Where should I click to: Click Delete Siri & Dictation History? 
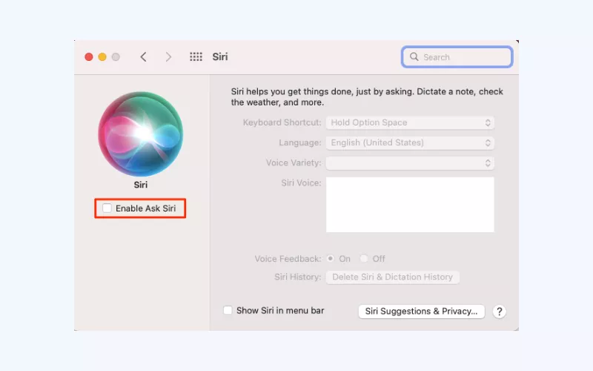392,277
